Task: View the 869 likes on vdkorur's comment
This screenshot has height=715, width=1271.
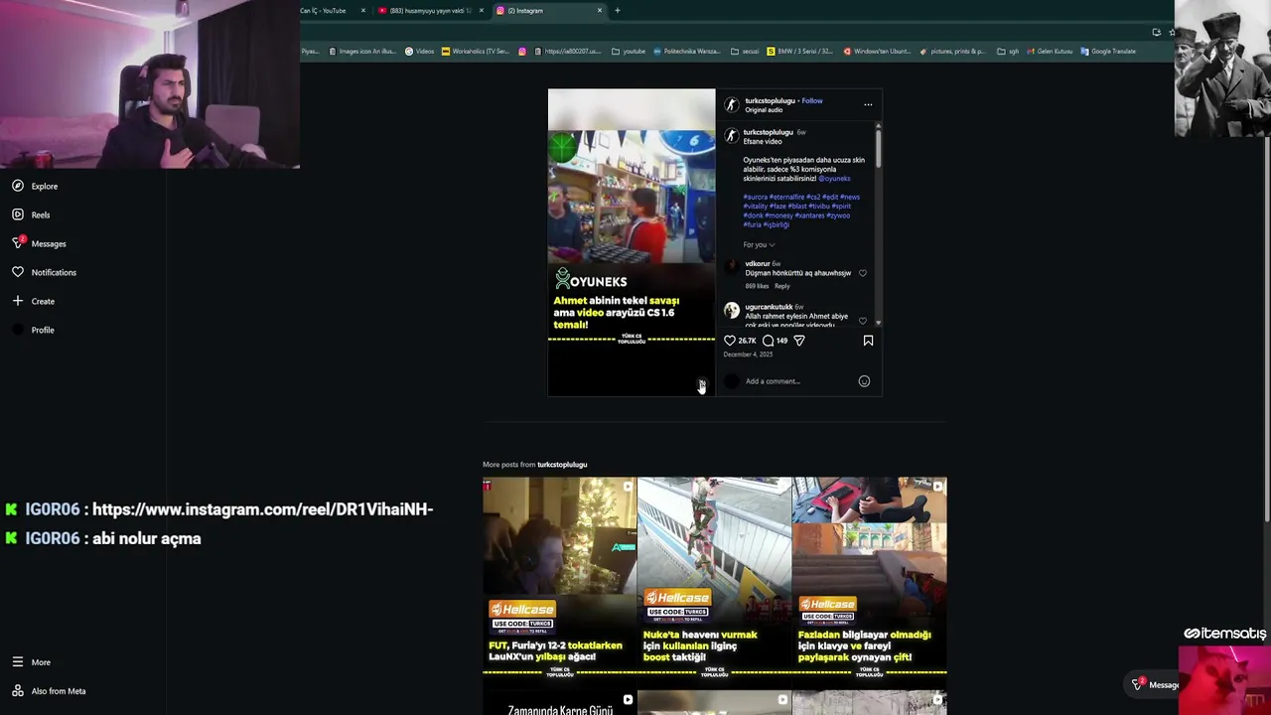Action: (x=757, y=286)
